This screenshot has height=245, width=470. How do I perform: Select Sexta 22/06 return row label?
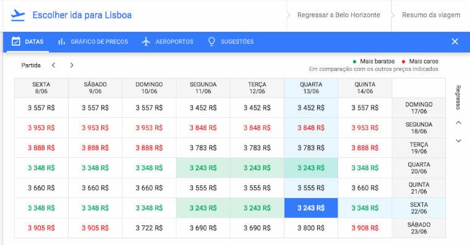coord(419,208)
